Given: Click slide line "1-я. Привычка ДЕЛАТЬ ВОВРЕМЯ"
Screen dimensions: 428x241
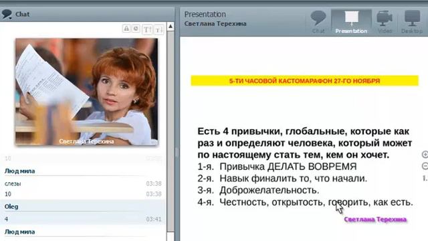Looking at the screenshot, I should coord(277,167).
